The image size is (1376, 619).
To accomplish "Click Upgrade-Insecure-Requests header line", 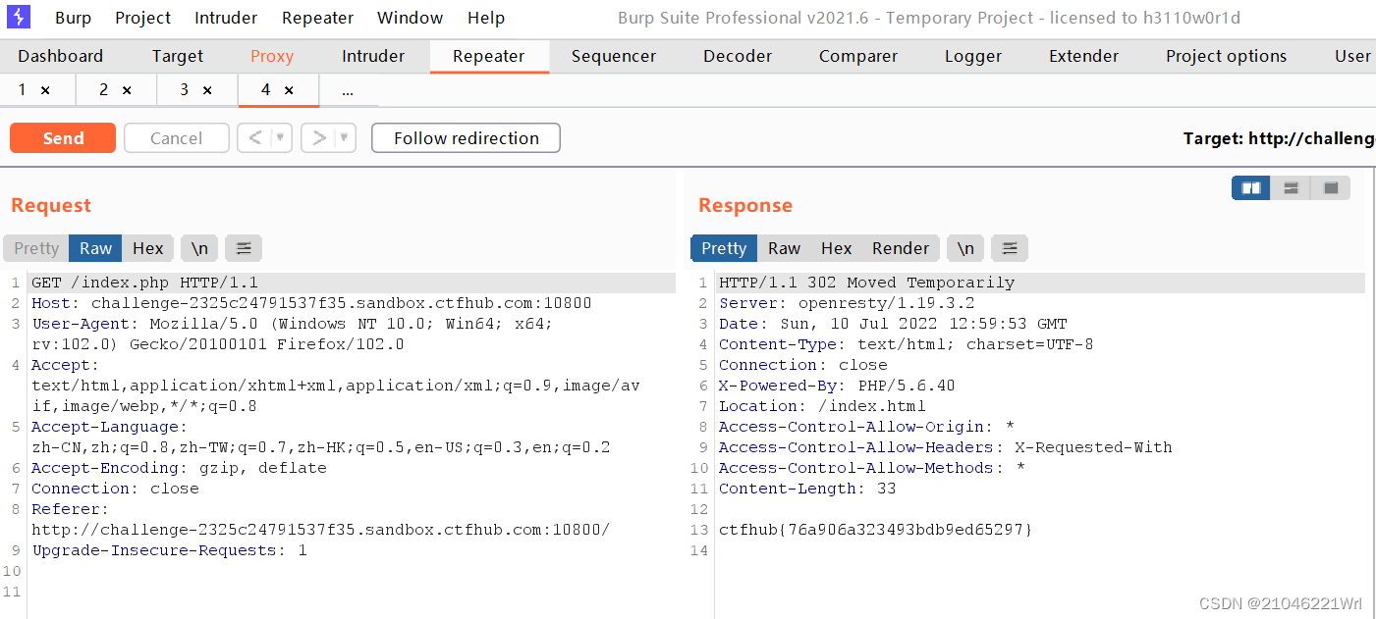I will point(169,550).
